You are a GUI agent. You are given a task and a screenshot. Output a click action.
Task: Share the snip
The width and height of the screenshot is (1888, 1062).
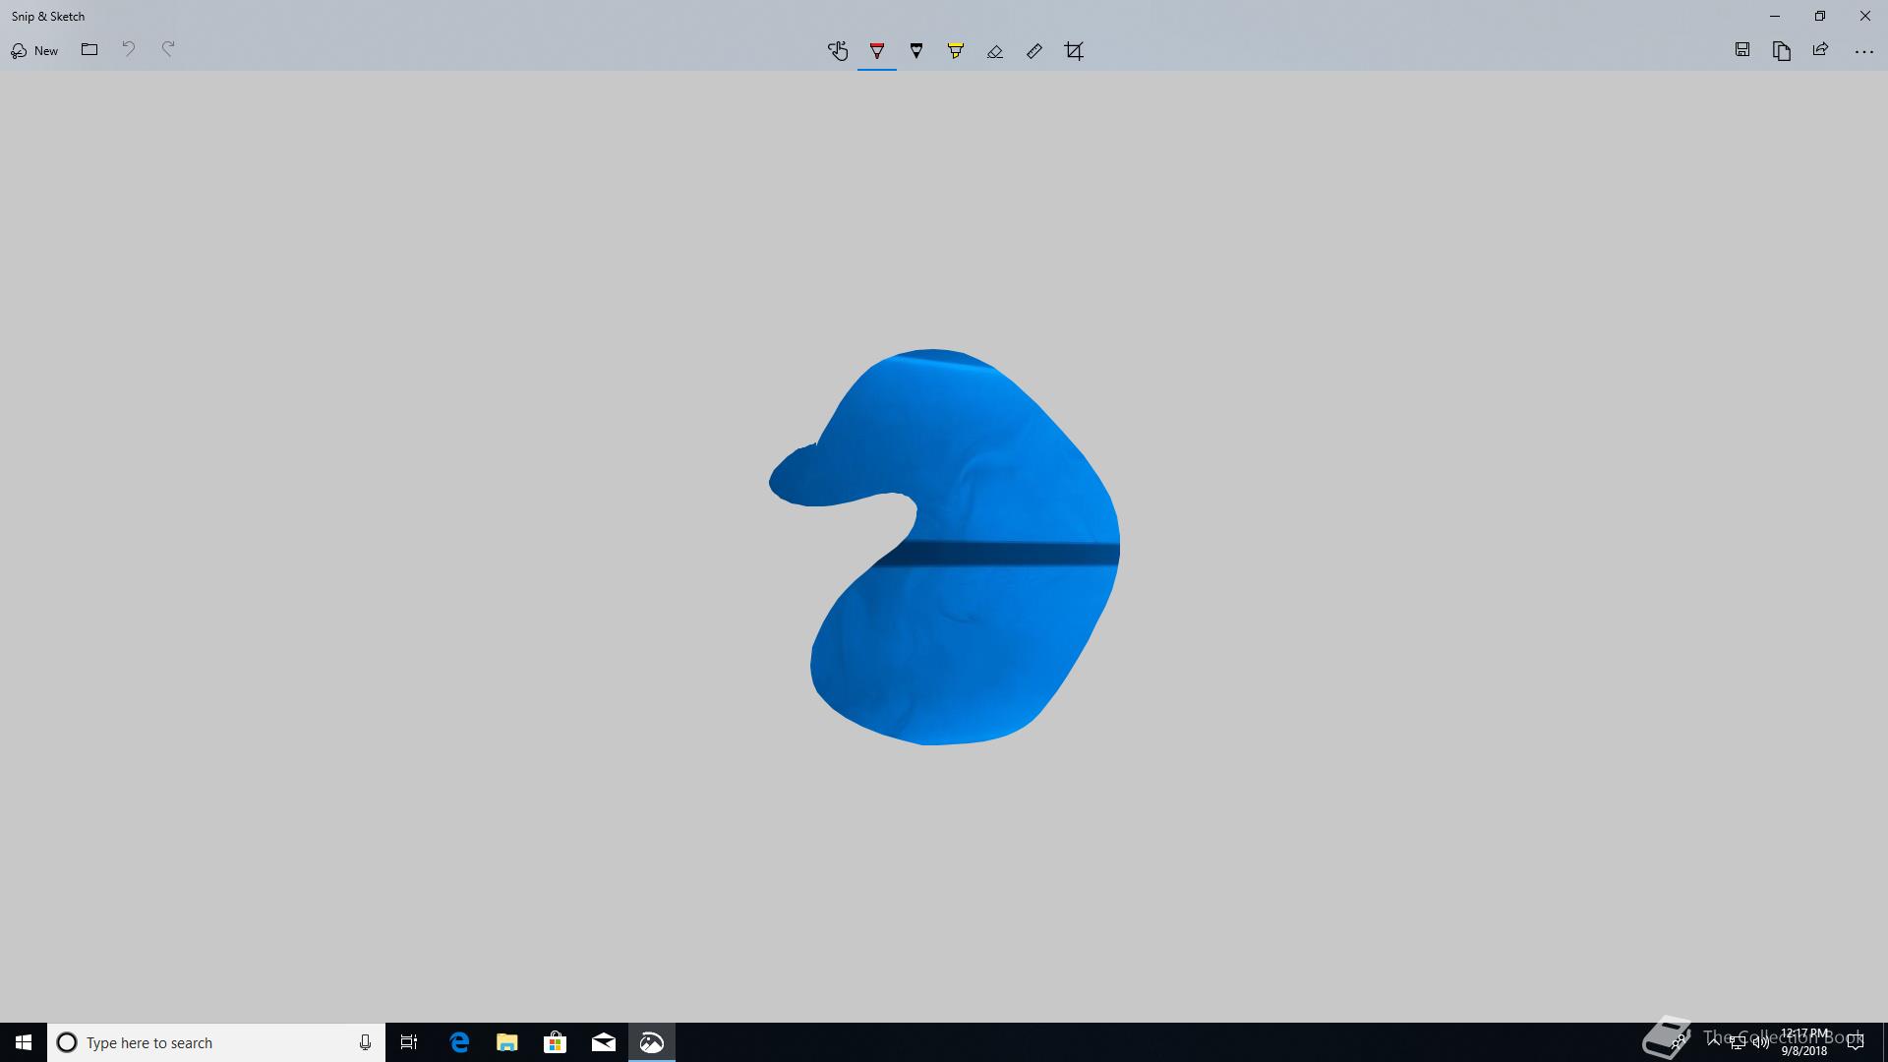pyautogui.click(x=1821, y=50)
